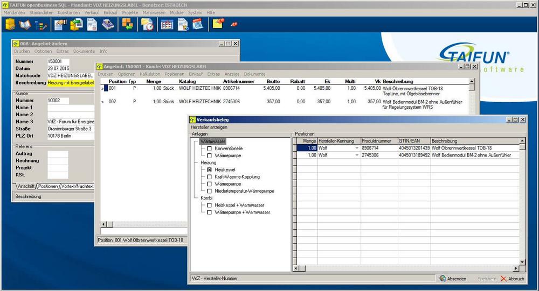Open Hersteller-Kennung dropdown for product 2745306

click(x=356, y=155)
